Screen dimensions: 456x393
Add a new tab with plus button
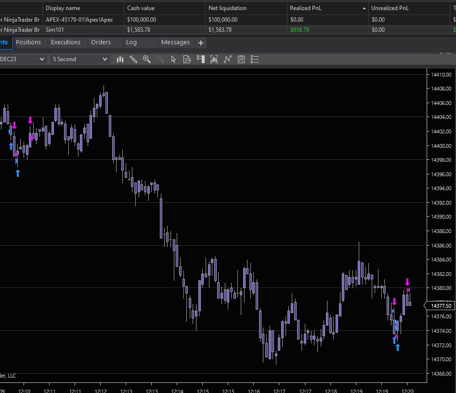(x=201, y=43)
